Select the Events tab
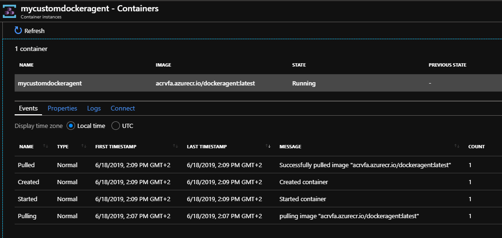The image size is (502, 238). click(28, 108)
